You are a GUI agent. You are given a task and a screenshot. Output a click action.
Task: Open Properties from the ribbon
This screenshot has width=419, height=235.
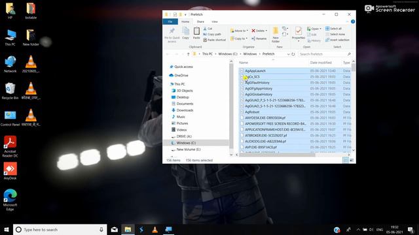pyautogui.click(x=299, y=34)
